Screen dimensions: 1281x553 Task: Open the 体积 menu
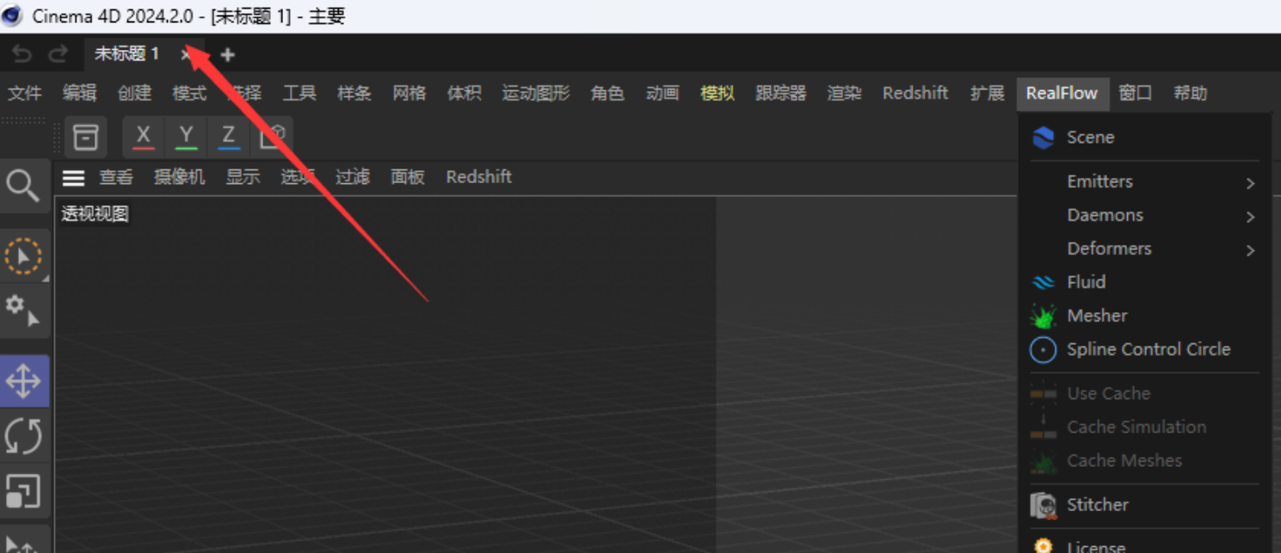(x=464, y=93)
